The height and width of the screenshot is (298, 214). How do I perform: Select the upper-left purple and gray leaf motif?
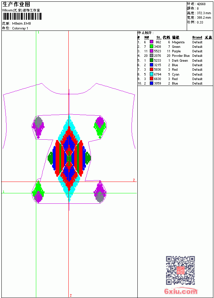pos(38,127)
